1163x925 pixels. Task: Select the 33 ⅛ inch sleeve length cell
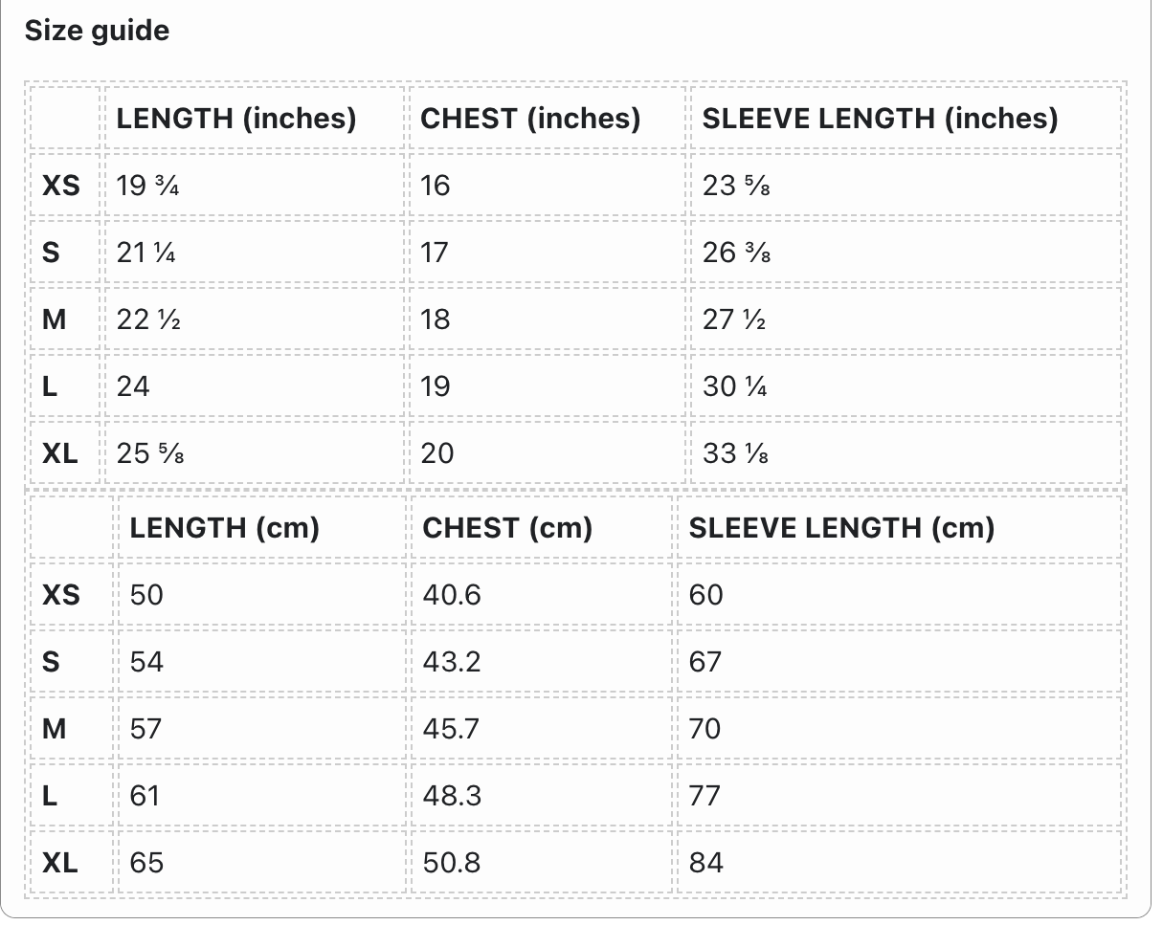pos(735,453)
